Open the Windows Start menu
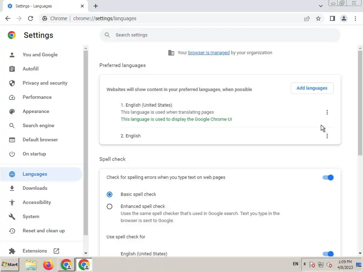The height and width of the screenshot is (272, 363). click(x=10, y=264)
